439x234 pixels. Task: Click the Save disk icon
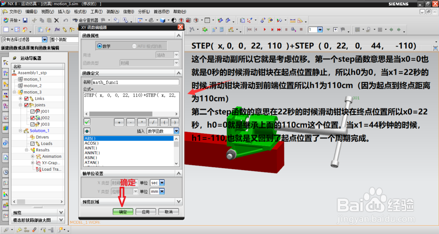pyautogui.click(x=25, y=20)
